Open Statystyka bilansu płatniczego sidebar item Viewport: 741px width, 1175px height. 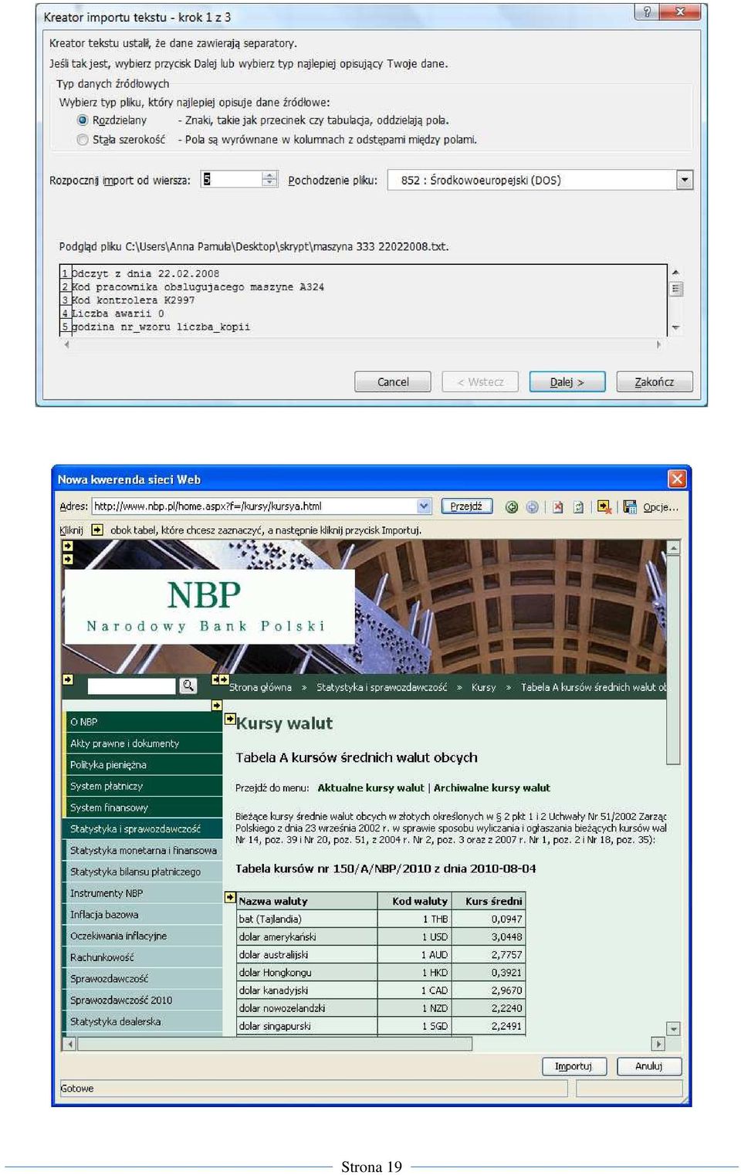[x=144, y=872]
